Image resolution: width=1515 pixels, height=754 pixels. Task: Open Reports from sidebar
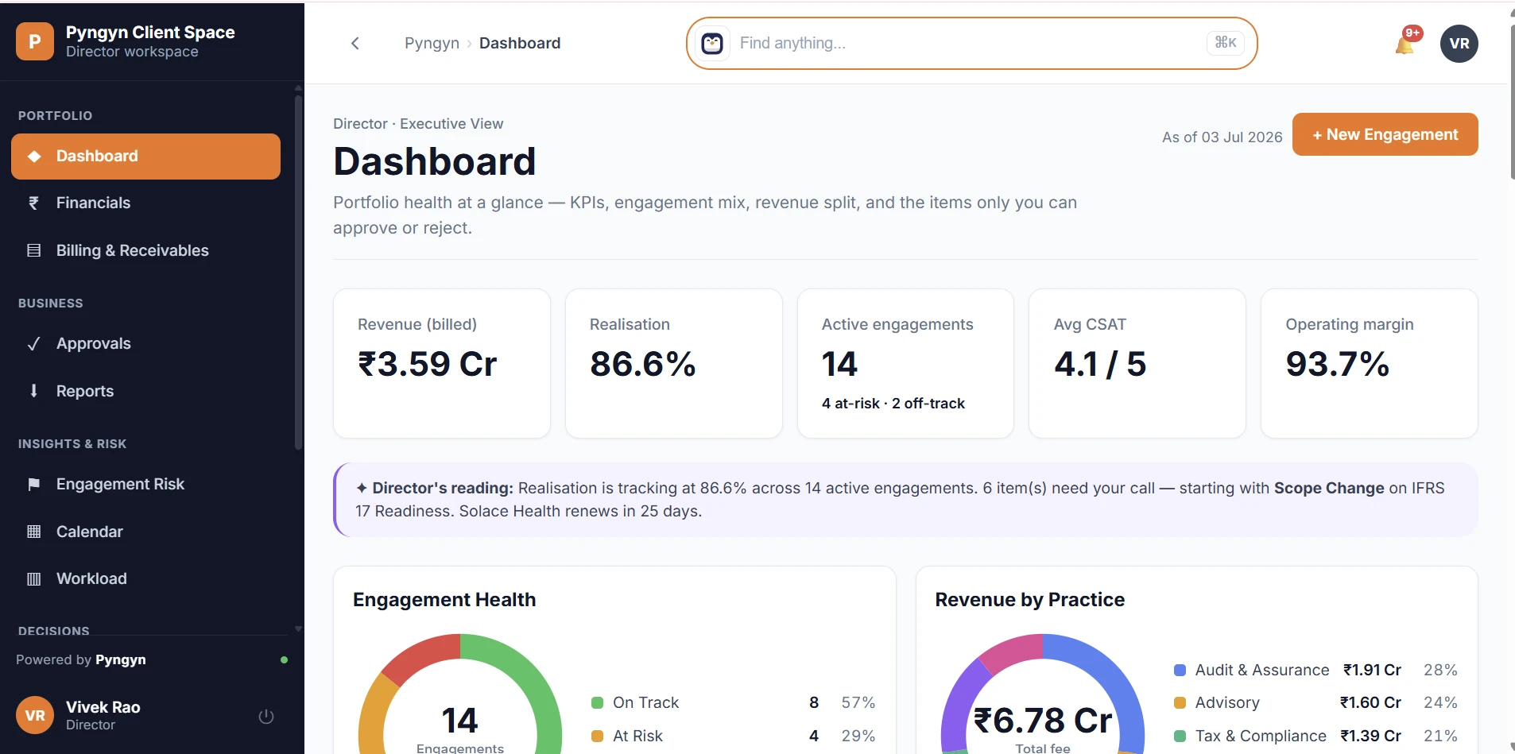(145, 391)
